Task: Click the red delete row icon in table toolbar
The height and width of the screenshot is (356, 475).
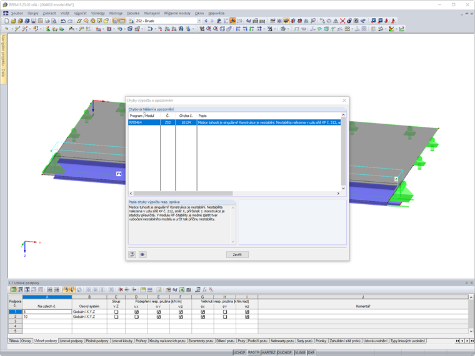Action: pyautogui.click(x=121, y=290)
